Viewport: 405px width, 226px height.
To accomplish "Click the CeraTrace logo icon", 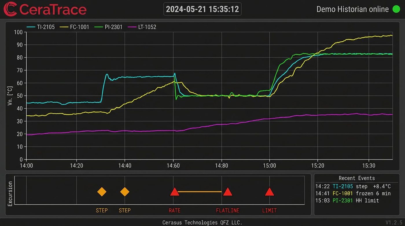I will (x=10, y=9).
